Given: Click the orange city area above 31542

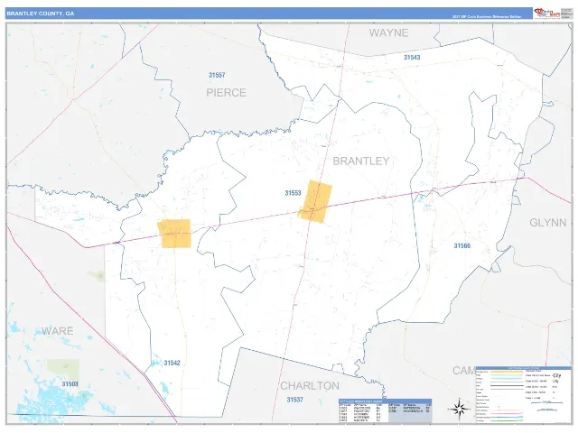Looking at the screenshot, I should [x=174, y=234].
